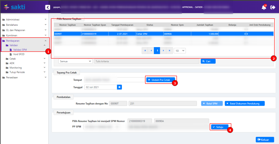Image resolution: width=279 pixels, height=144 pixels.
Task: Open the rows-per-page dropdown showing 10
Action: coord(180,51)
